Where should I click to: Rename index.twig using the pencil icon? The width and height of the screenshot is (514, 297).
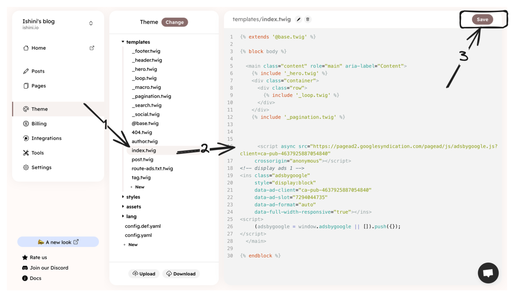point(298,20)
